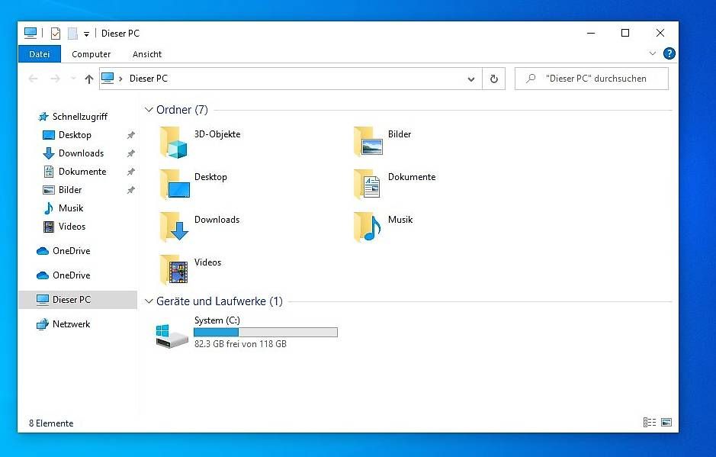This screenshot has height=457, width=716.
Task: Click the back navigation arrow
Action: tap(33, 79)
